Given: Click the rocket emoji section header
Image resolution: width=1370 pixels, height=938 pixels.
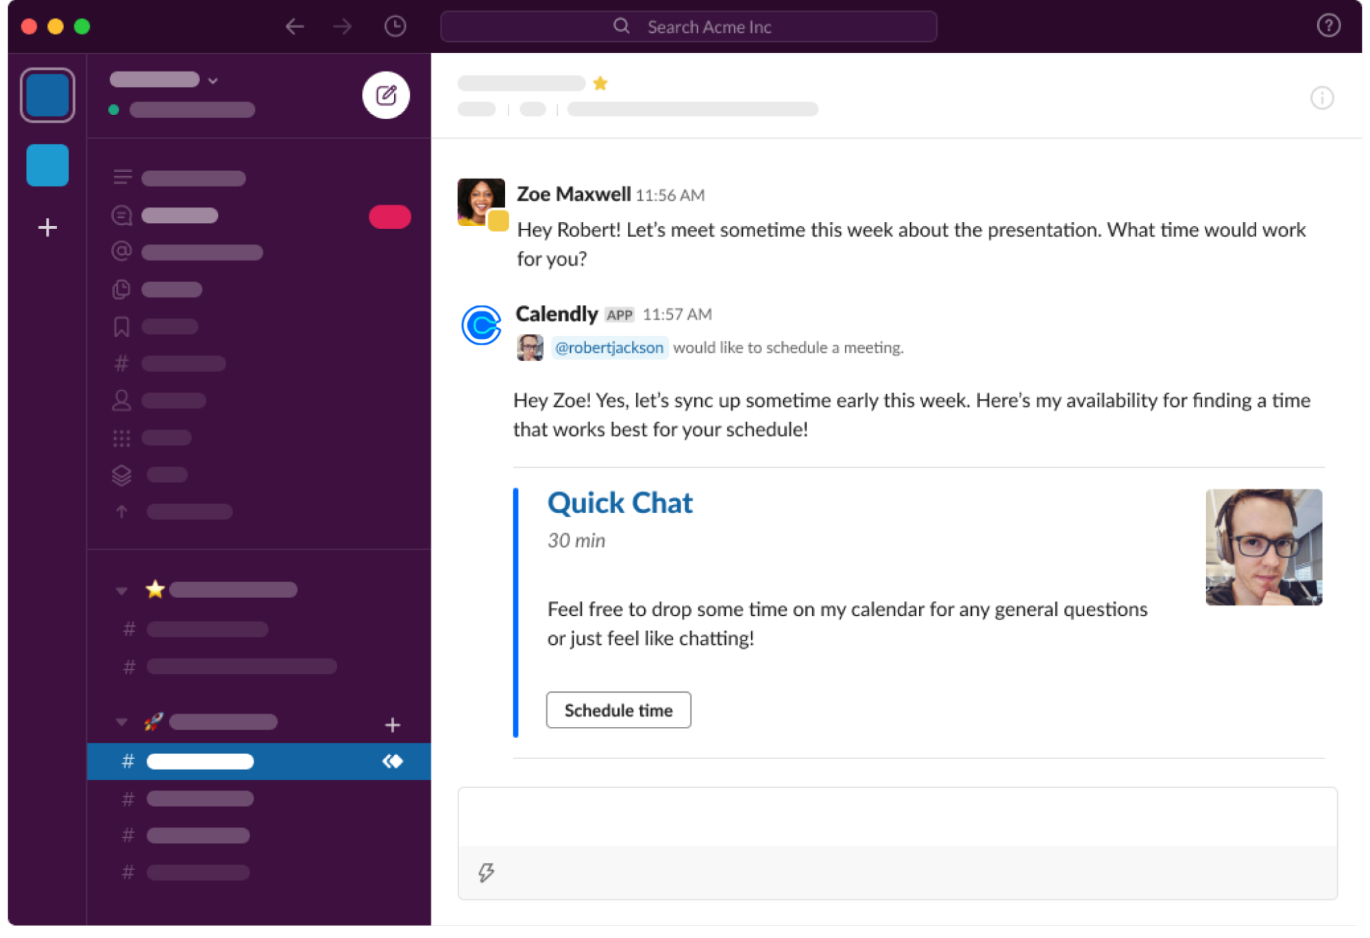Looking at the screenshot, I should (154, 721).
